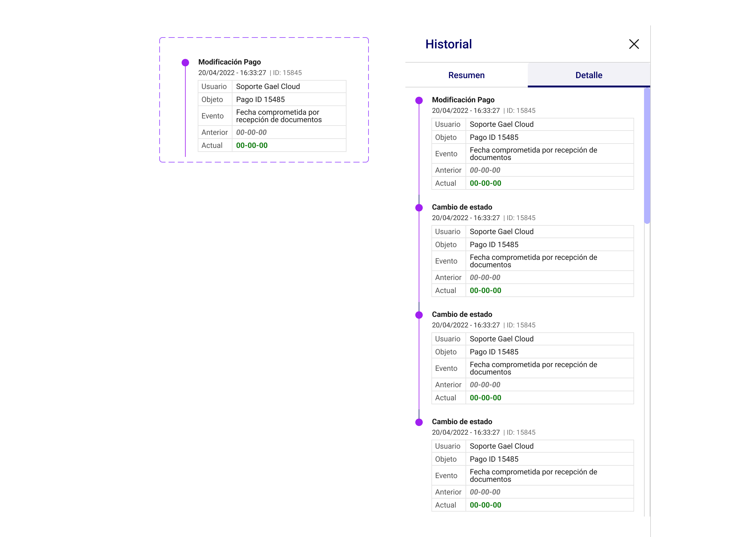Click green Actual value in the dashed card

(x=252, y=145)
